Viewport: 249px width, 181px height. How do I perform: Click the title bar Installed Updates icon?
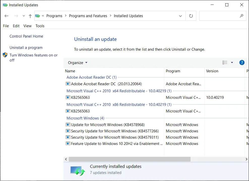(x=5, y=5)
